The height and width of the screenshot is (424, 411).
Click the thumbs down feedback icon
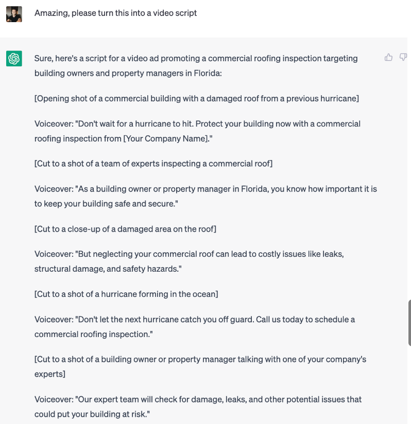[x=403, y=57]
